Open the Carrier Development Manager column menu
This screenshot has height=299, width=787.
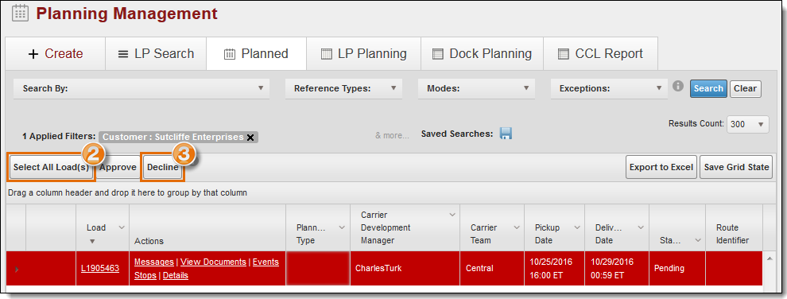[452, 216]
